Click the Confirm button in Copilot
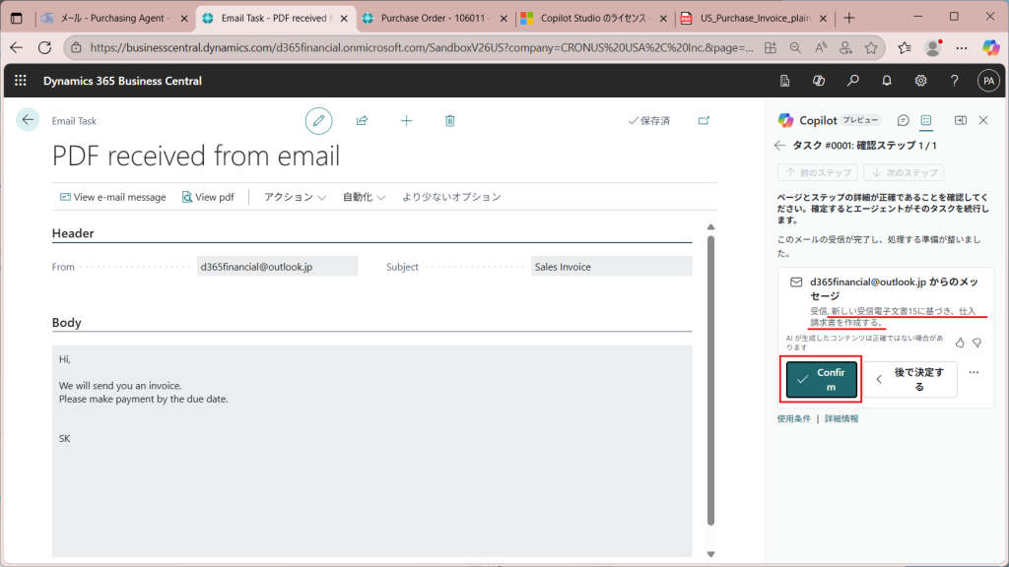Image resolution: width=1009 pixels, height=567 pixels. [x=821, y=379]
